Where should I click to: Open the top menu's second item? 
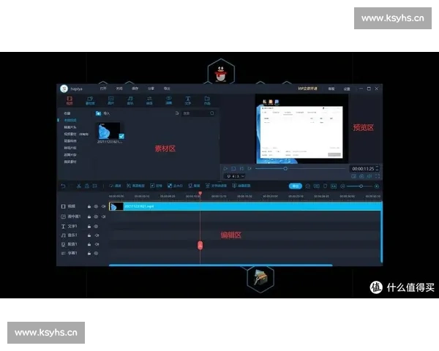pos(119,88)
